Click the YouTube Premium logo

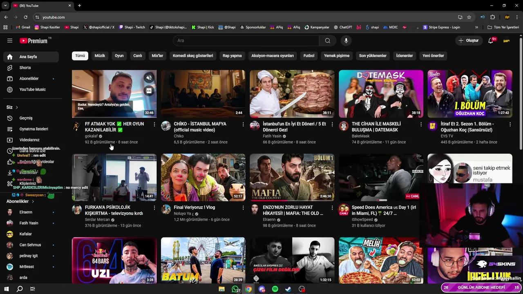point(34,40)
